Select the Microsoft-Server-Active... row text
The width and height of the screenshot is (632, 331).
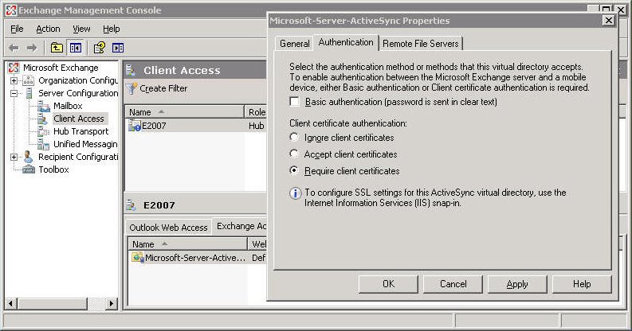(x=195, y=258)
